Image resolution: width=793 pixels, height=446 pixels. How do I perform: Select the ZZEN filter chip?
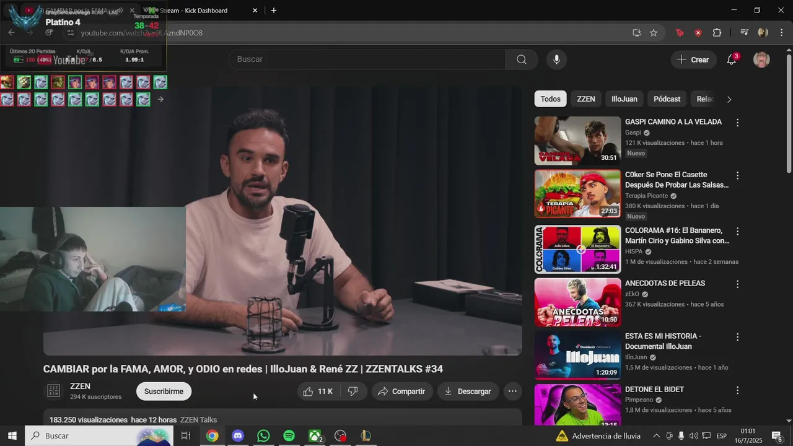tap(586, 99)
